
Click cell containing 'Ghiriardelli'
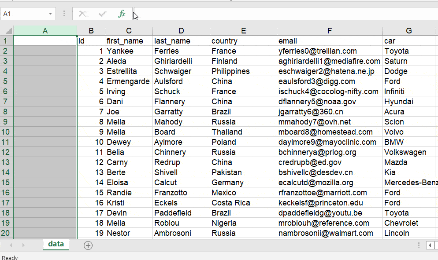tap(181, 61)
